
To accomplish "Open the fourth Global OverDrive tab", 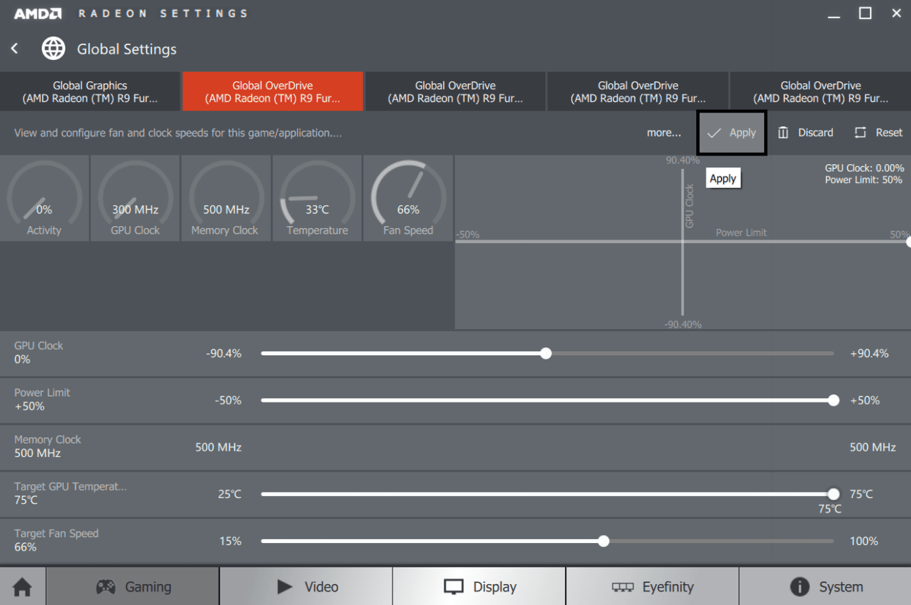I will point(638,92).
